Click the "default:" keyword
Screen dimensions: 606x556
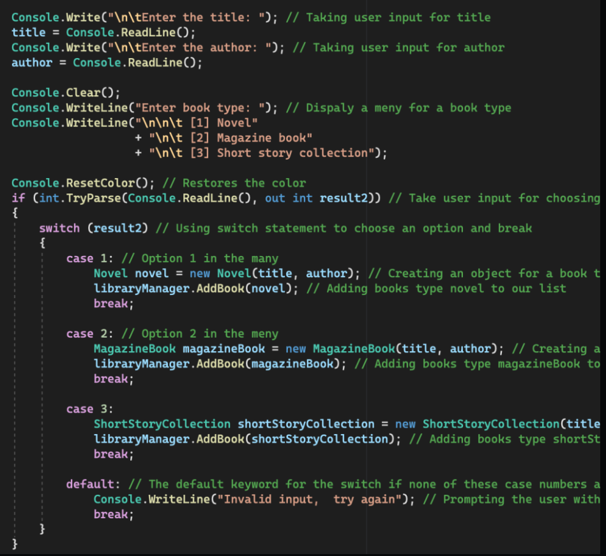(93, 485)
